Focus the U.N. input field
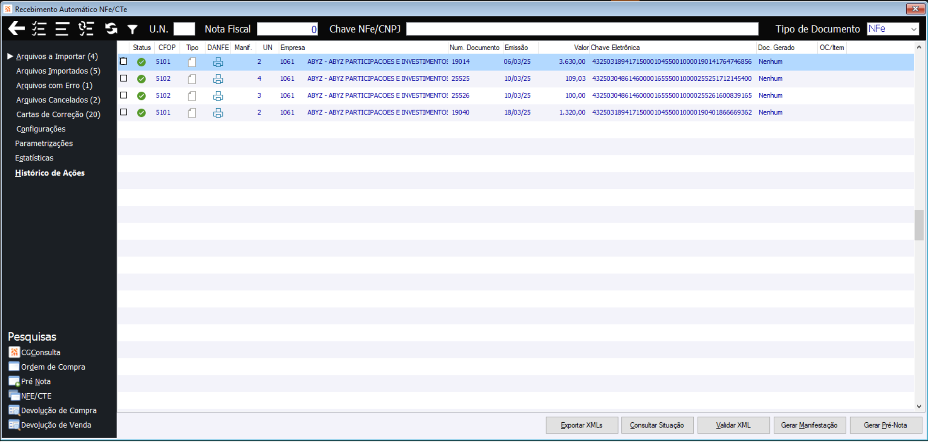Screen dimensions: 928x442 [x=184, y=29]
